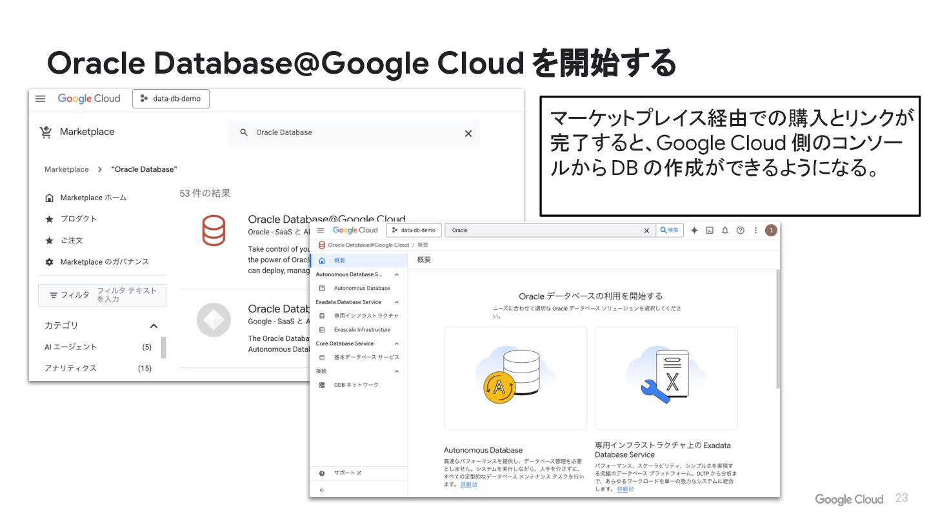Screen dimensions: 929x523
Task: Click Marketplace breadcrumb link
Action: click(x=66, y=169)
